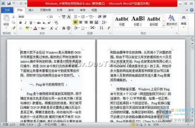Click the phonetic guide icon

tap(64, 17)
